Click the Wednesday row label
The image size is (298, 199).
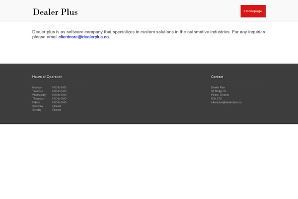[x=39, y=95]
